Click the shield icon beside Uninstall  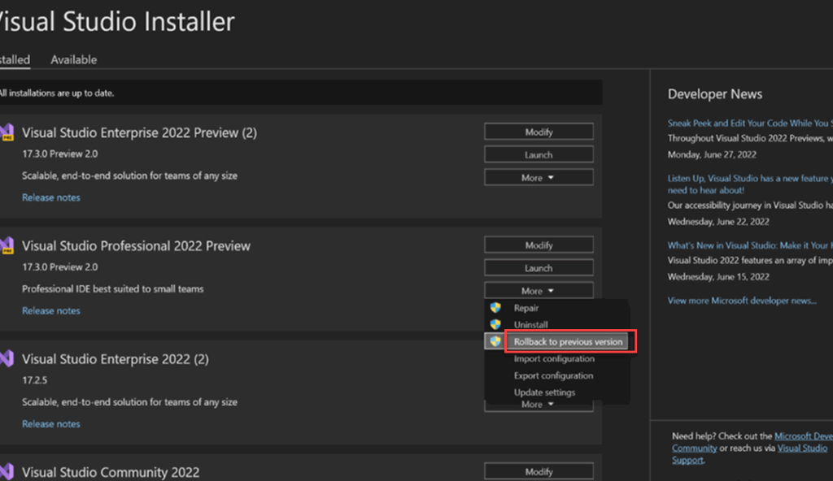tap(496, 324)
